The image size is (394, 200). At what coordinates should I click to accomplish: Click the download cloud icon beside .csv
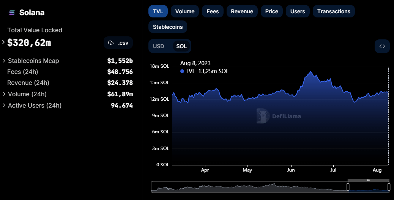(x=111, y=43)
